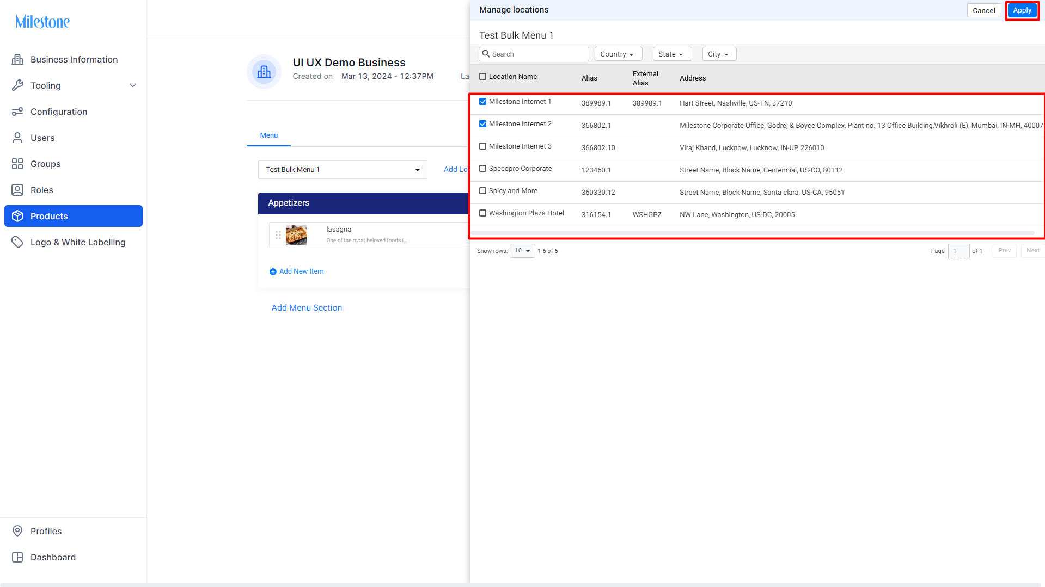Open Products in sidebar

[74, 216]
